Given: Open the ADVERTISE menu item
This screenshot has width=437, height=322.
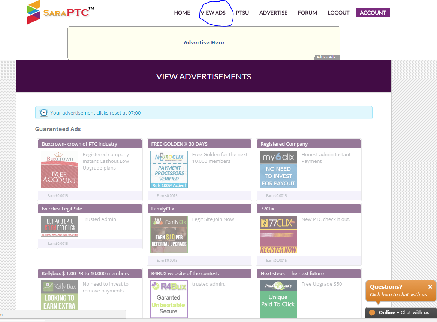Looking at the screenshot, I should click(273, 13).
